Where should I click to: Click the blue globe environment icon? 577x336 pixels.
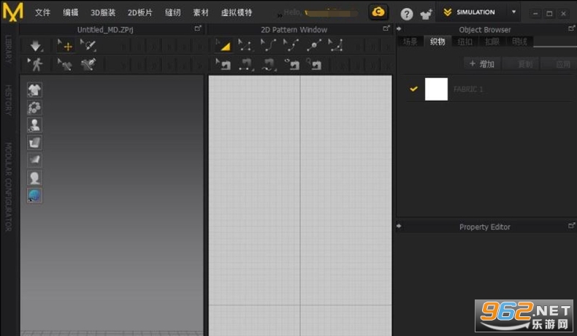[34, 196]
